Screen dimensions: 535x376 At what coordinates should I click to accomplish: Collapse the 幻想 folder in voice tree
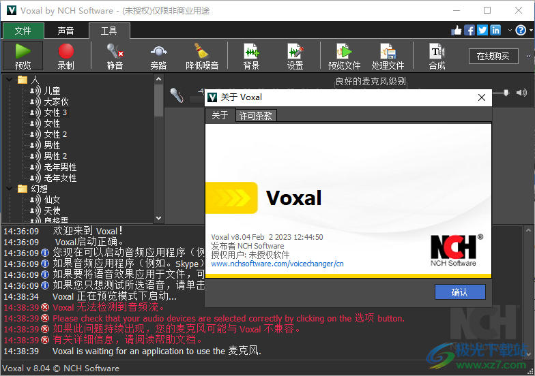point(10,189)
